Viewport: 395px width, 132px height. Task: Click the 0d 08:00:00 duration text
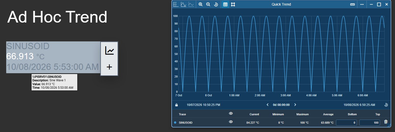point(281,105)
